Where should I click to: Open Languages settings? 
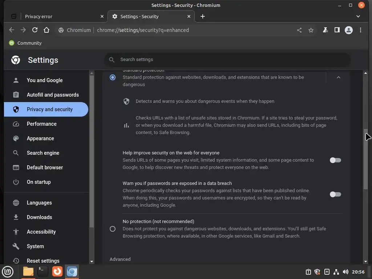click(46, 203)
